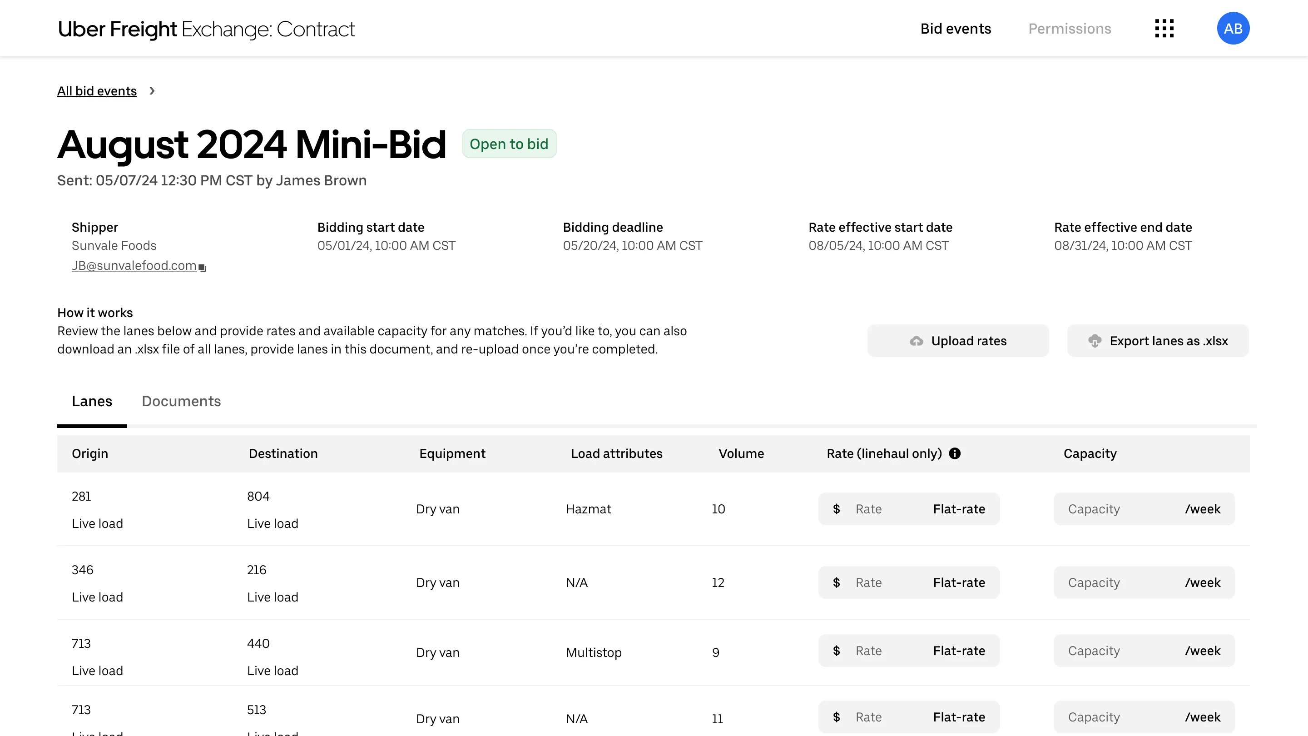Click the breadcrumb chevron after All bid events
Image resolution: width=1308 pixels, height=736 pixels.
click(152, 91)
